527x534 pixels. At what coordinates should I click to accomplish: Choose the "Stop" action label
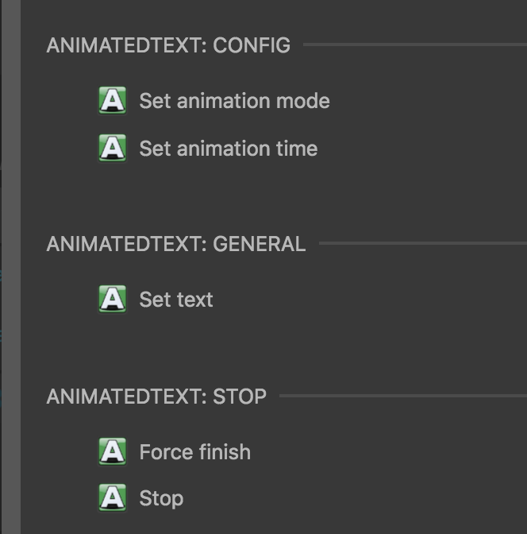click(x=161, y=498)
